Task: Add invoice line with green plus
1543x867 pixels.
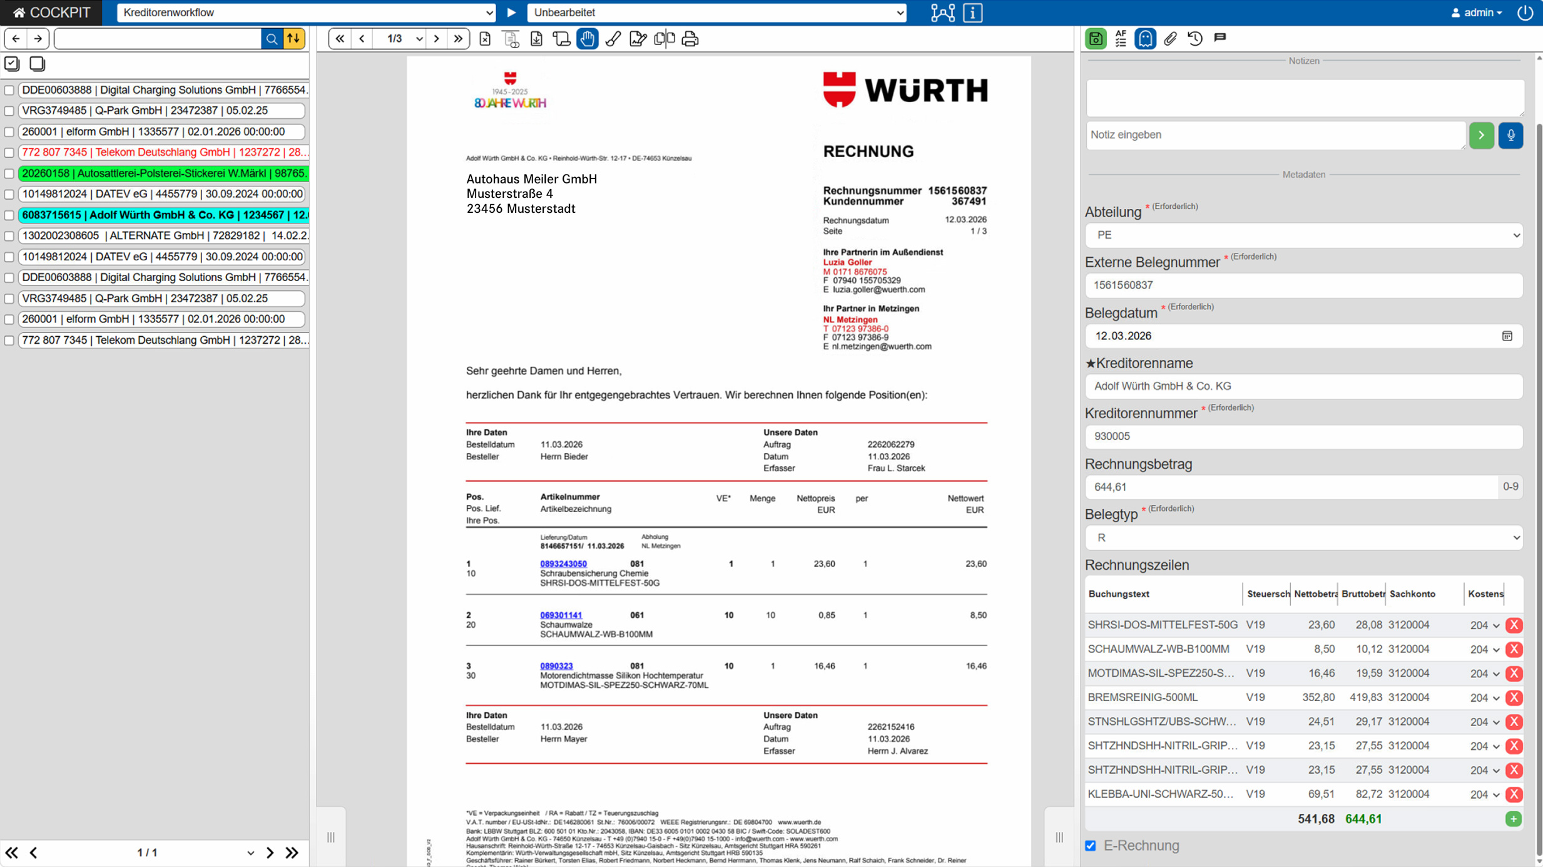Action: tap(1514, 819)
